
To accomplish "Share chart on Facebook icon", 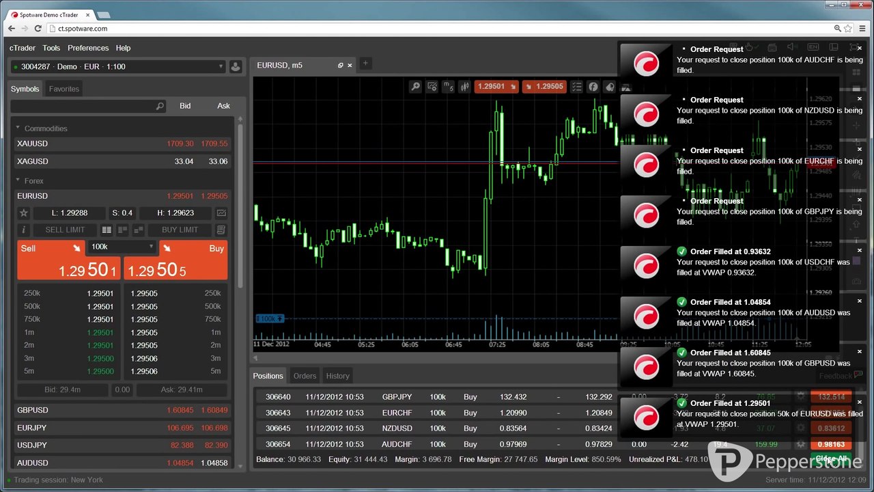I will (593, 87).
